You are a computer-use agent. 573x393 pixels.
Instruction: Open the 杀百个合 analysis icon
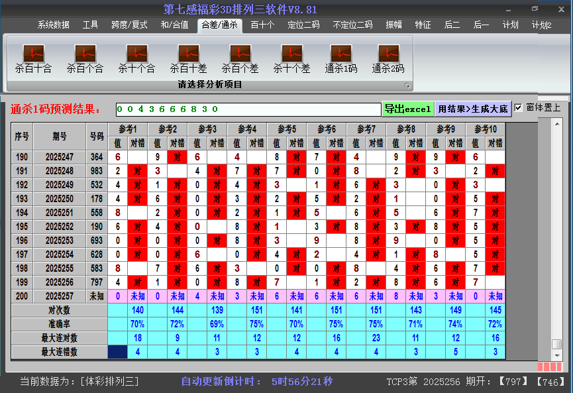click(x=85, y=58)
